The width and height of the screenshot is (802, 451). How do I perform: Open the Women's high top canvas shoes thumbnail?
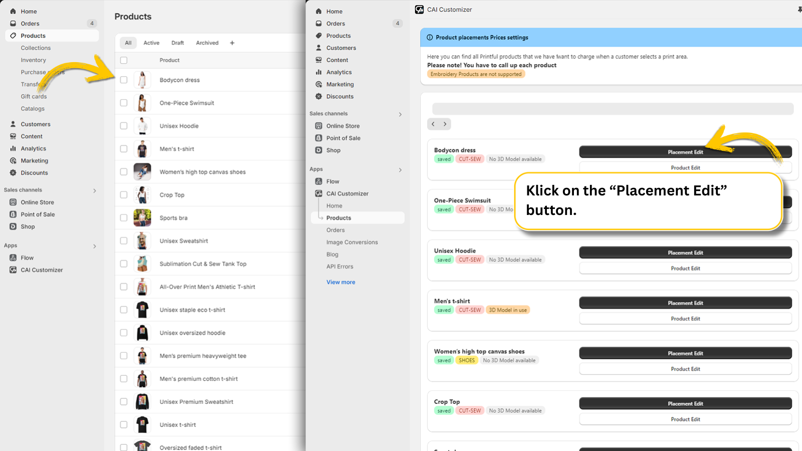coord(142,172)
